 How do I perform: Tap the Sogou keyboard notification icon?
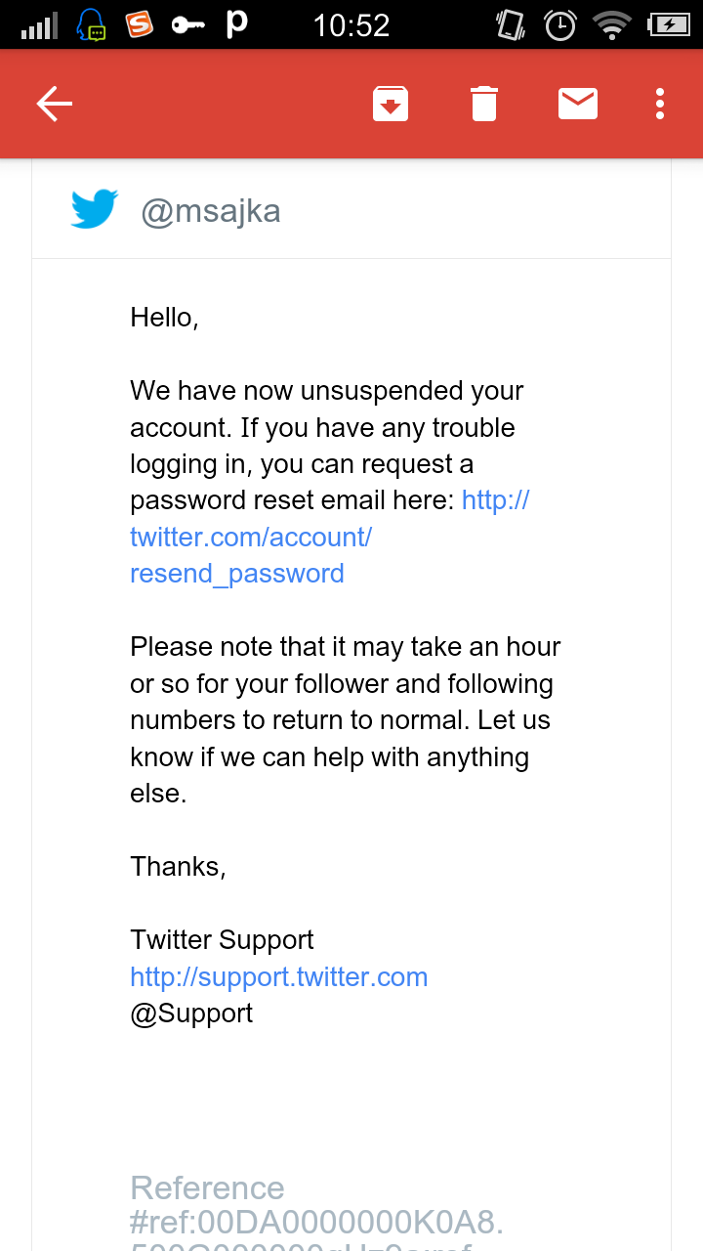[x=140, y=24]
